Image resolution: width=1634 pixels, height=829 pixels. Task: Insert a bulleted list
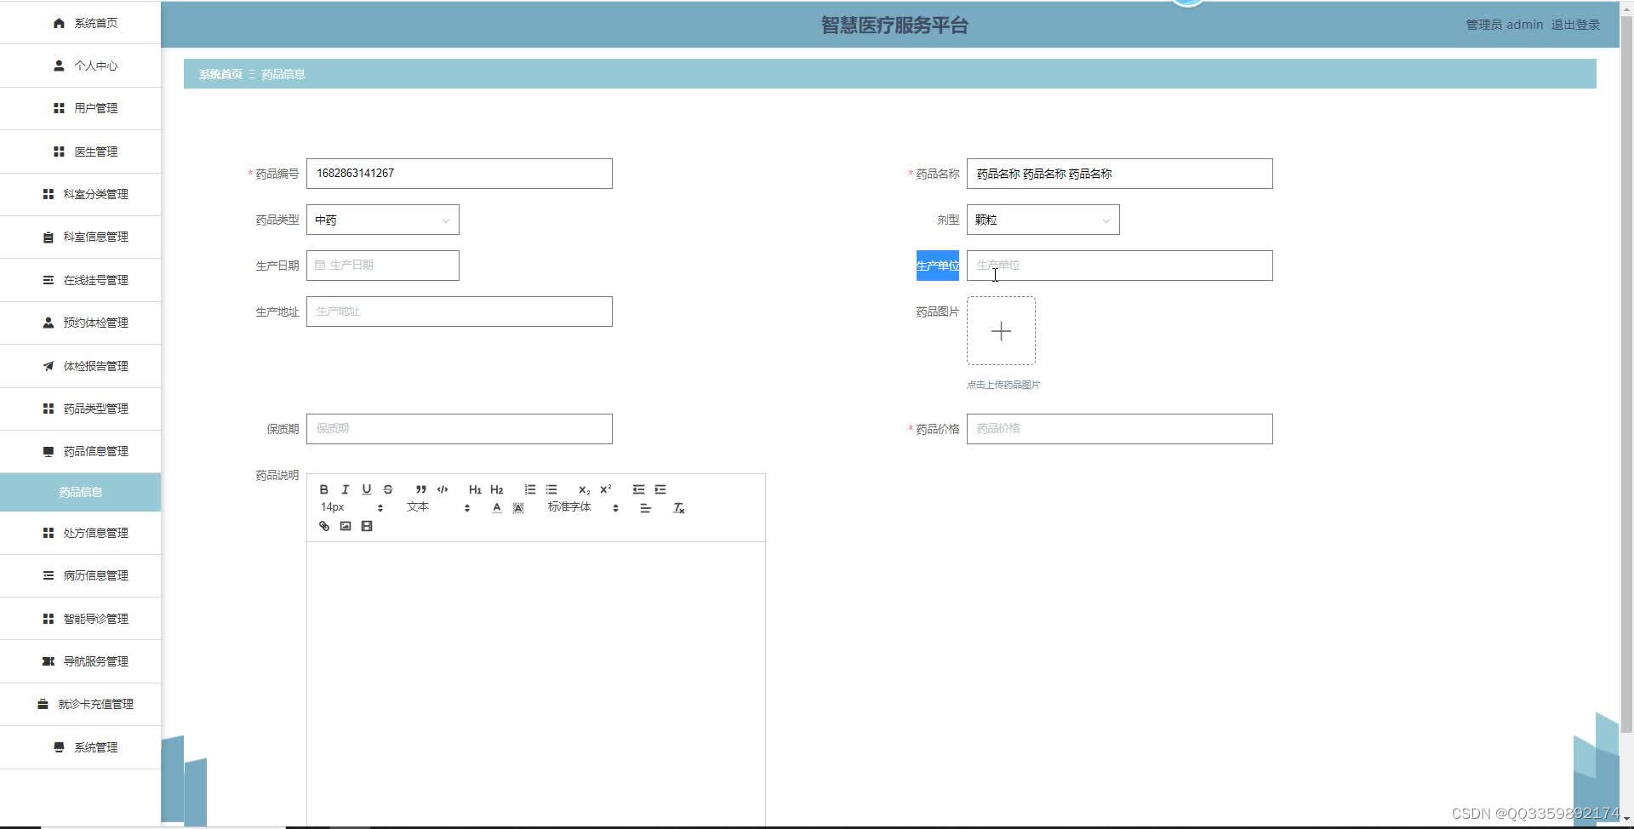[x=551, y=489]
